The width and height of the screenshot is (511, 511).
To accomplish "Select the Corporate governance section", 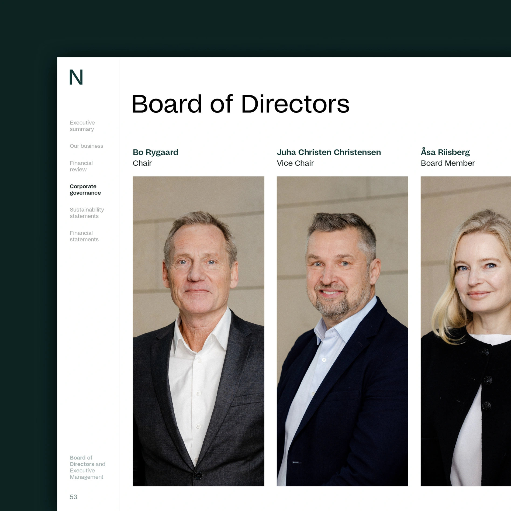I will 85,189.
